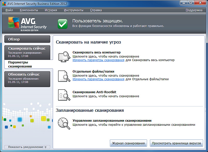
Task: Open the История menu
Action: 51,10
